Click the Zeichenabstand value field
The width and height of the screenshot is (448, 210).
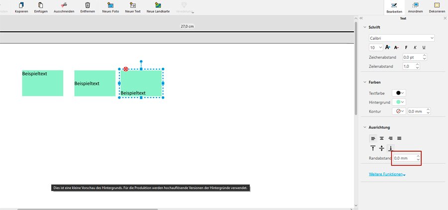[x=412, y=57]
